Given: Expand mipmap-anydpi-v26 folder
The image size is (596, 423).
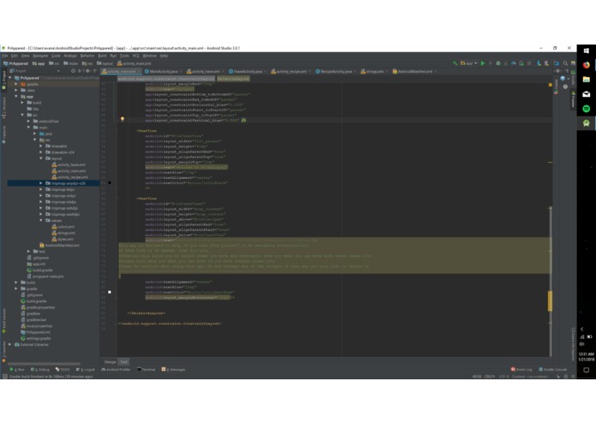Looking at the screenshot, I should (41, 183).
